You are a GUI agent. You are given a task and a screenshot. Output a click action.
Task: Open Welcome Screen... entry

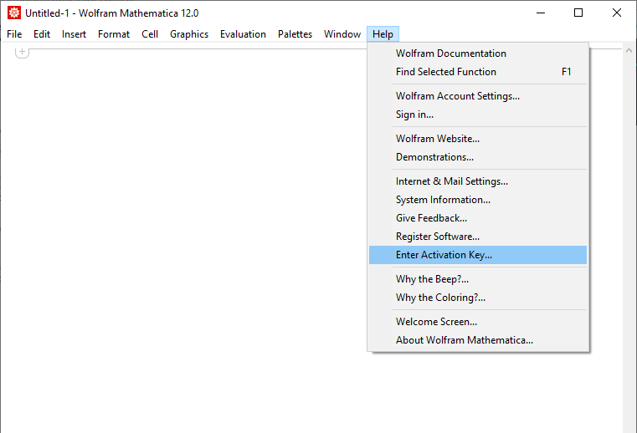(x=478, y=322)
